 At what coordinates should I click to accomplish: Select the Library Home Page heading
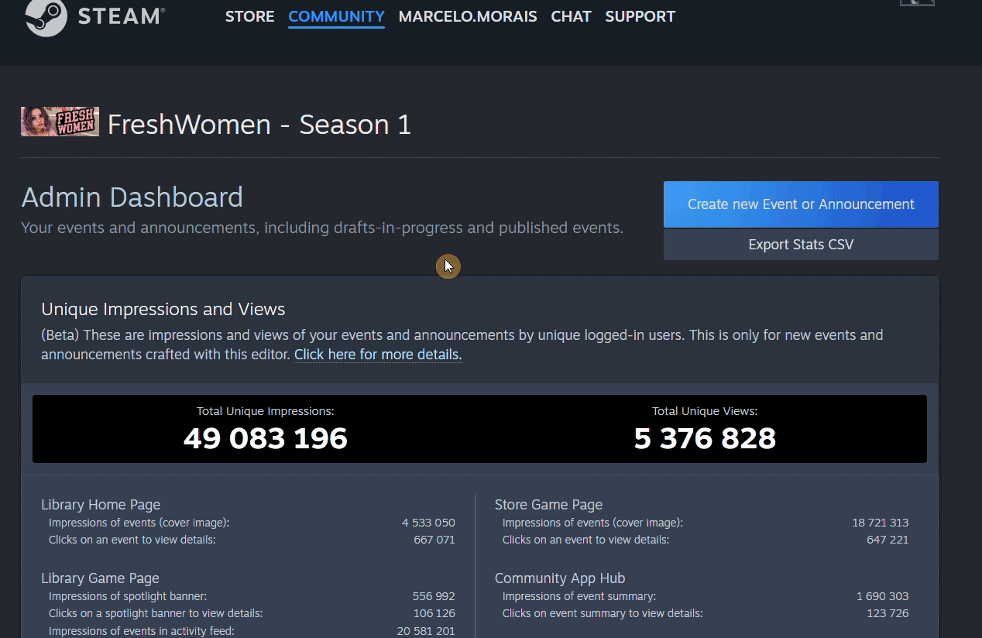(101, 505)
